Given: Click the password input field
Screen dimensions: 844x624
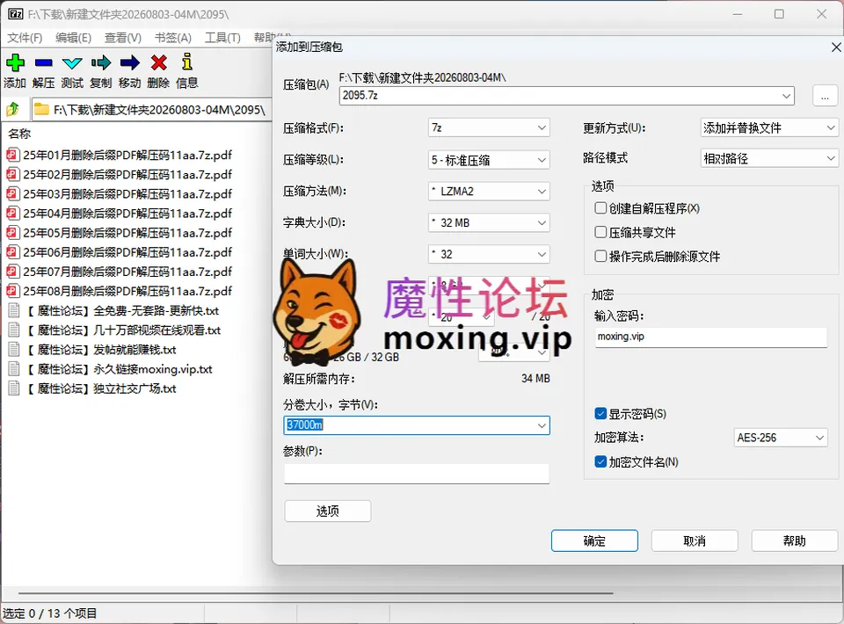Looking at the screenshot, I should tap(711, 337).
